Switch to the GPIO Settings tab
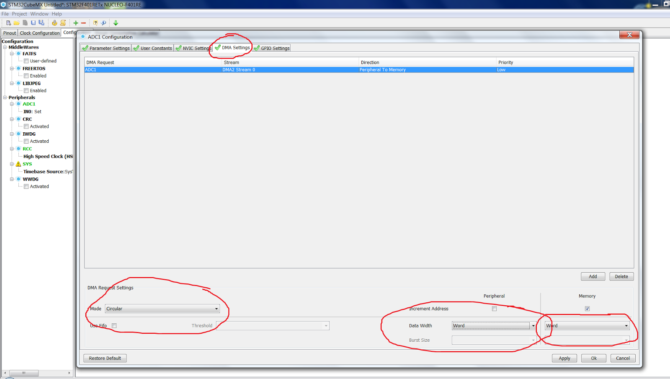This screenshot has width=670, height=379. point(272,48)
